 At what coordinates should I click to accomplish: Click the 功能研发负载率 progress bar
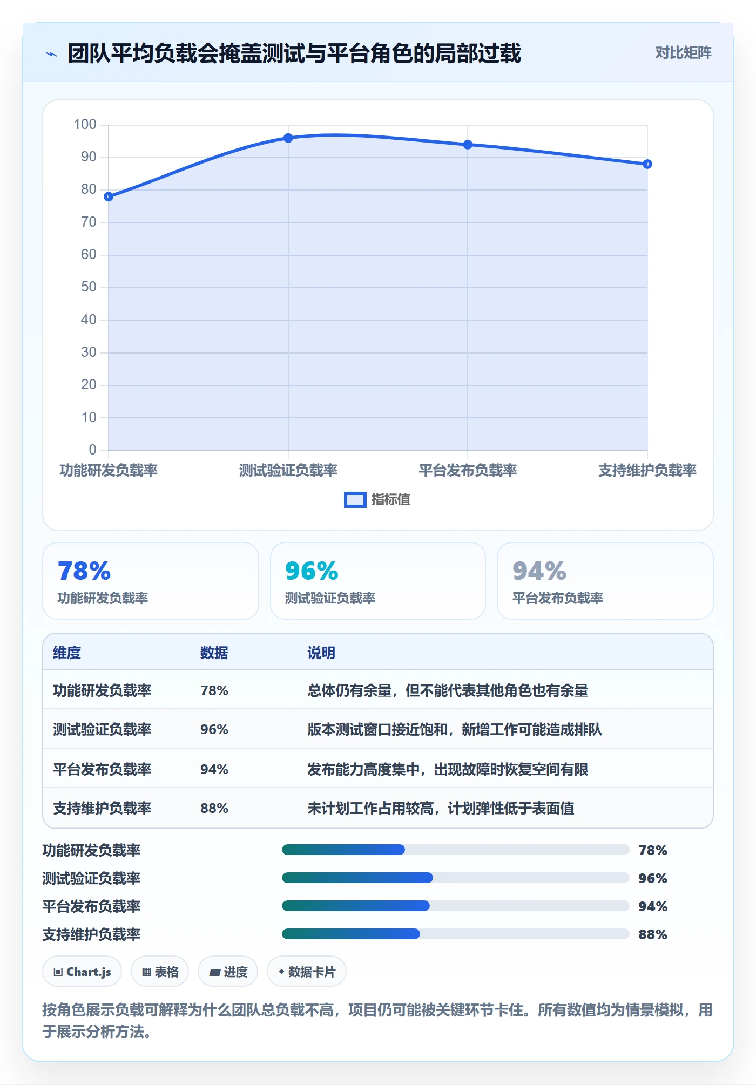pos(455,850)
